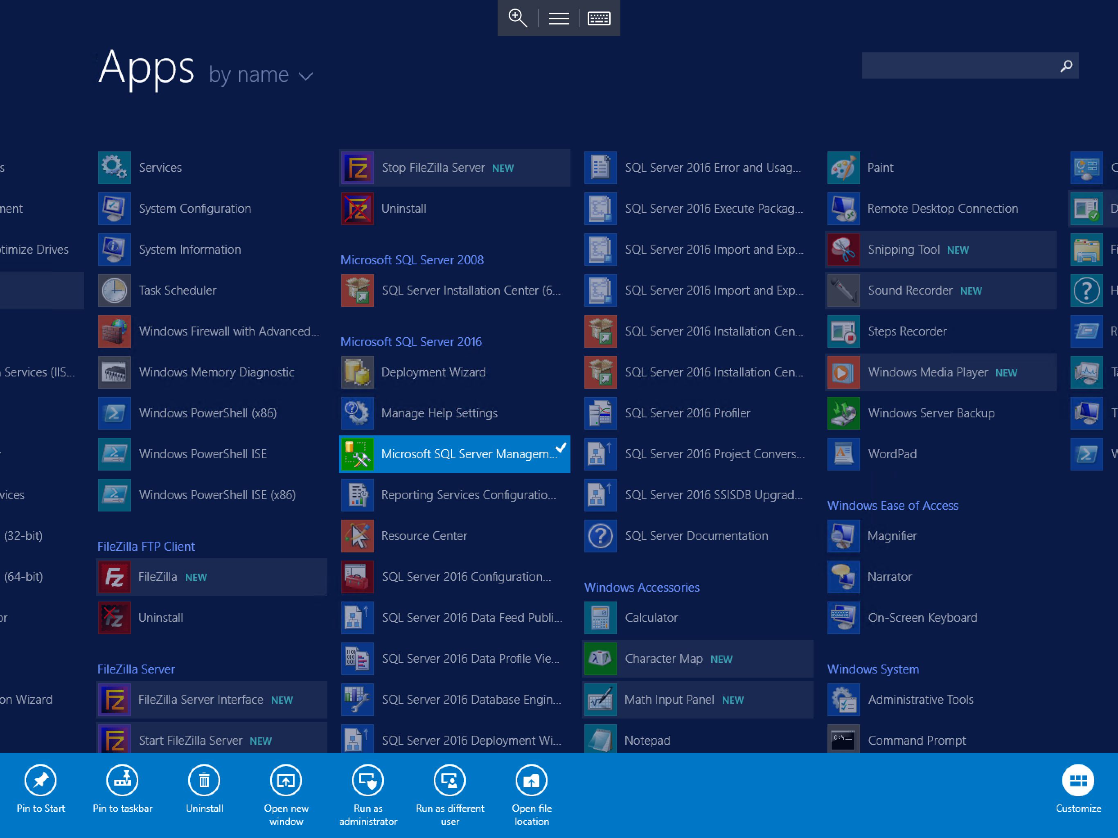
Task: Choose Pin to Start in app bar
Action: (41, 789)
